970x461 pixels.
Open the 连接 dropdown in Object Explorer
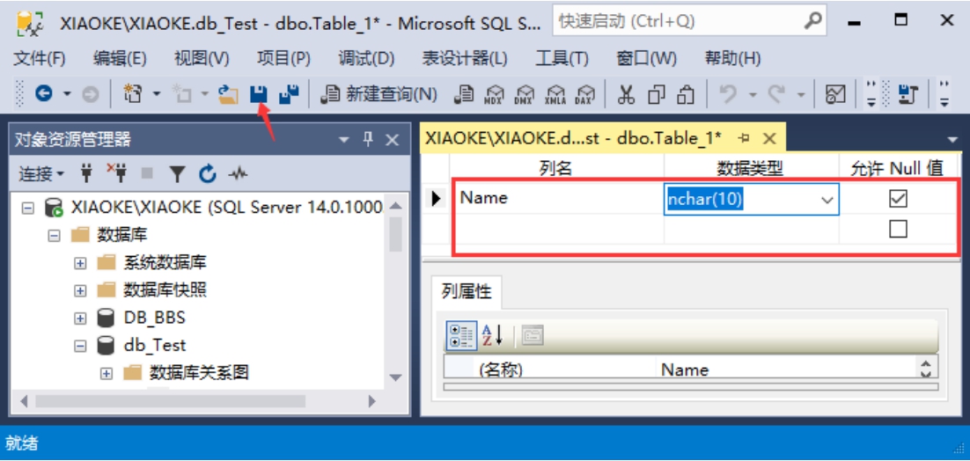(40, 174)
